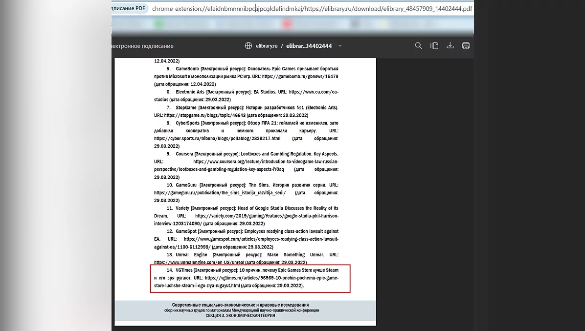Screen dimensions: 585x331
Task: Download the PDF file
Action: [x=450, y=46]
